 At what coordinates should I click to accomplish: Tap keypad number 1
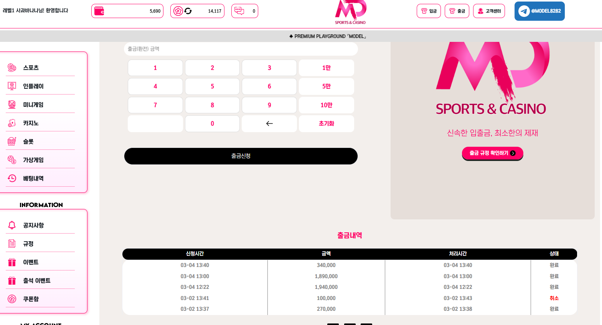point(155,68)
